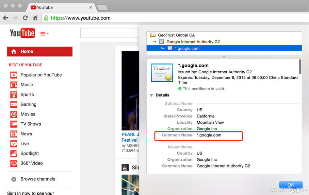
Task: Open Popular on YouTube
Action: coord(41,75)
